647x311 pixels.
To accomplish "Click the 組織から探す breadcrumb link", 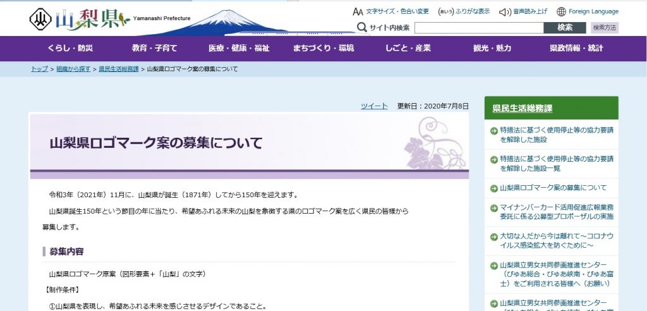I will [x=73, y=69].
